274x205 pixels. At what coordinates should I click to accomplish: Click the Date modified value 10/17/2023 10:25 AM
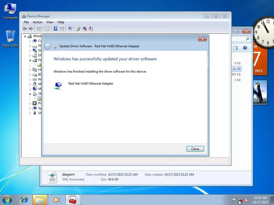click(x=123, y=175)
